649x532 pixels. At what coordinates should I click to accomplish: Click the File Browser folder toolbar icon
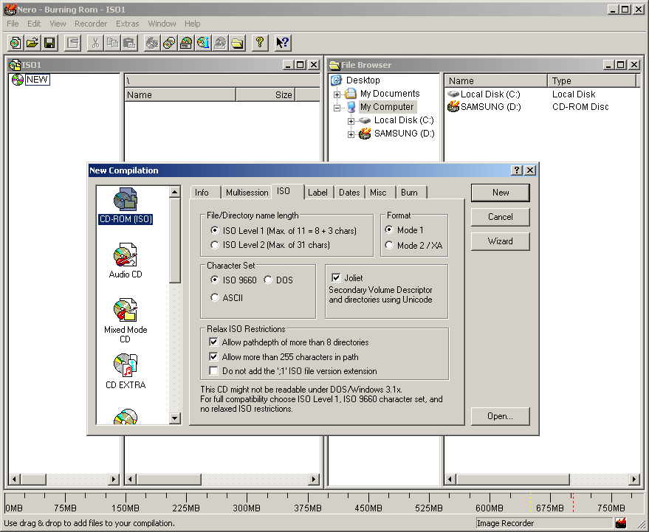tap(237, 43)
